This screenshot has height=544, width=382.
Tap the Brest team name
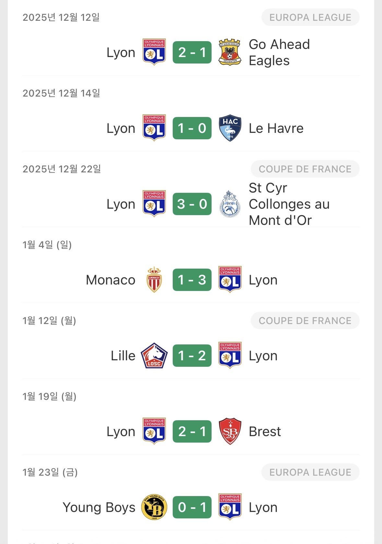[265, 431]
